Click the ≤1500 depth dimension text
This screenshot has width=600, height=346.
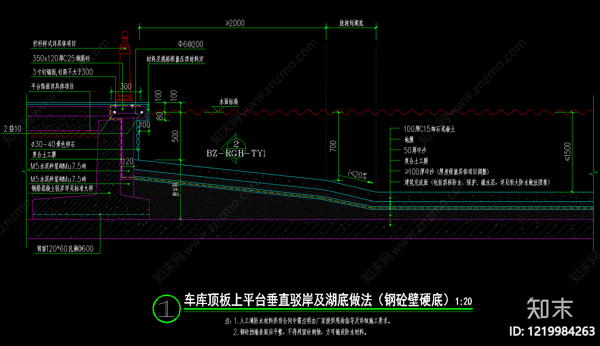pos(567,151)
